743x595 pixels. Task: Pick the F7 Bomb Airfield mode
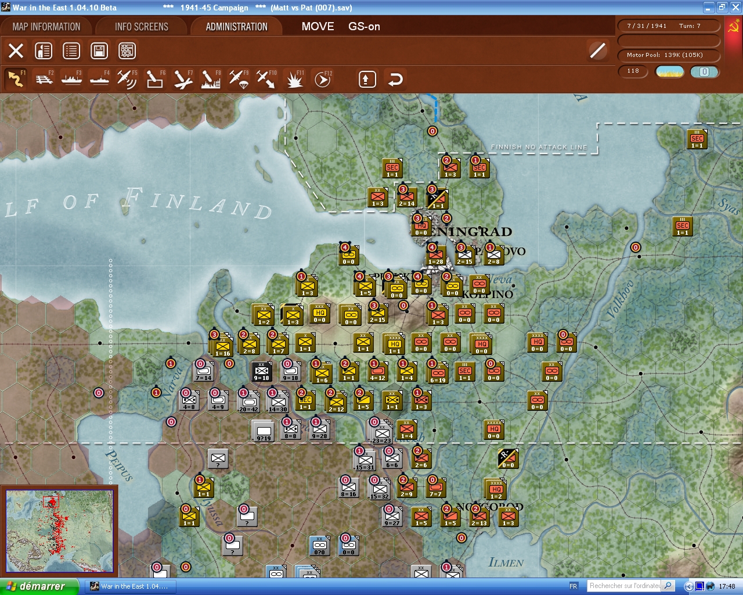coord(183,79)
